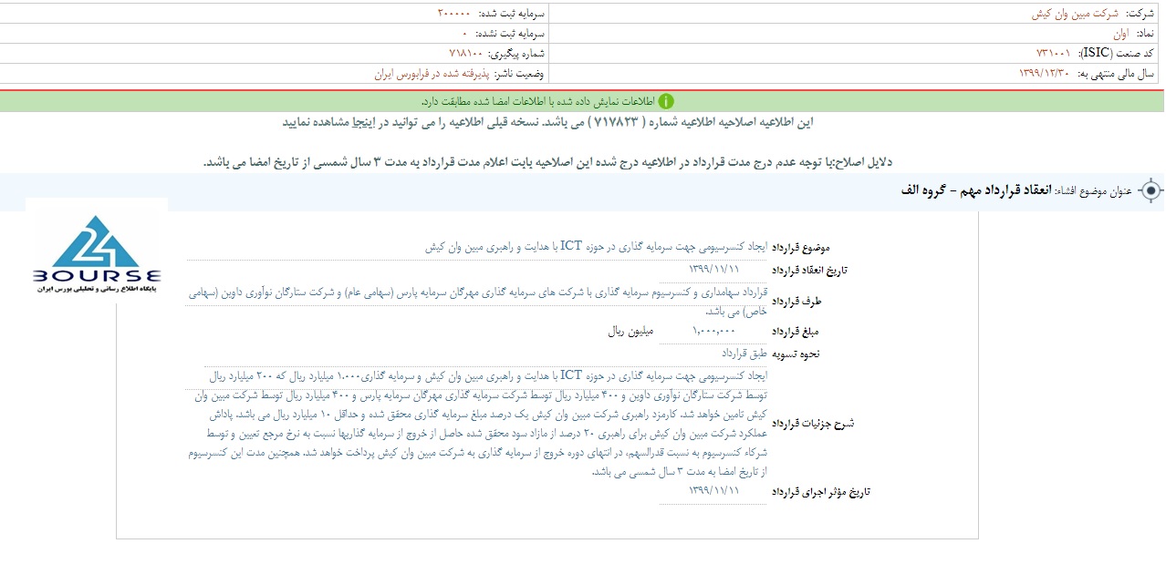Click the شماره پیگیری label
Image resolution: width=1166 pixels, height=564 pixels.
tap(517, 53)
